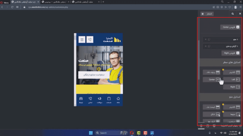
Task: Add element with افزودن Right button
Action: [x=231, y=53]
